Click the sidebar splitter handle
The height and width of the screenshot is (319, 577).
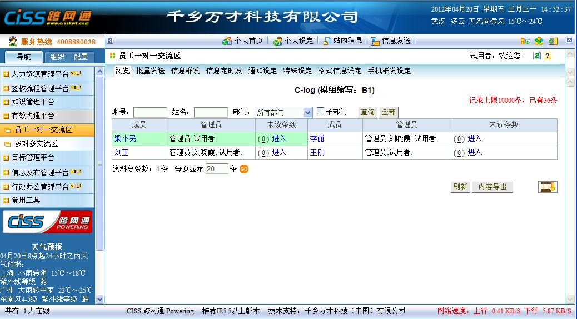100,163
